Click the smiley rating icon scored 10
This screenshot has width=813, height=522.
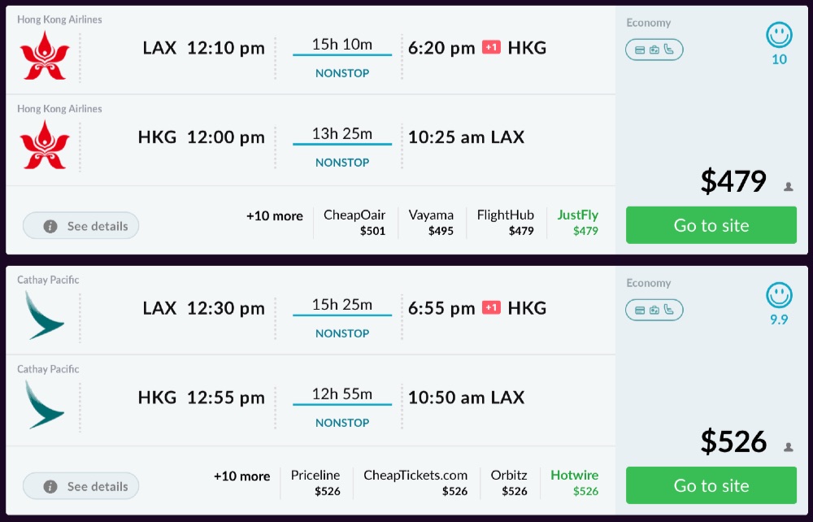[779, 35]
